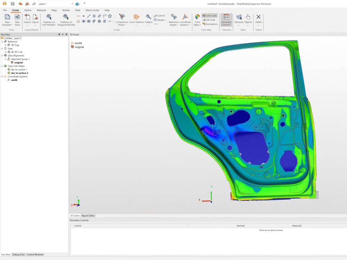Open the Gauges dropdown
Image resolution: width=347 pixels, height=260 pixels.
(160, 20)
